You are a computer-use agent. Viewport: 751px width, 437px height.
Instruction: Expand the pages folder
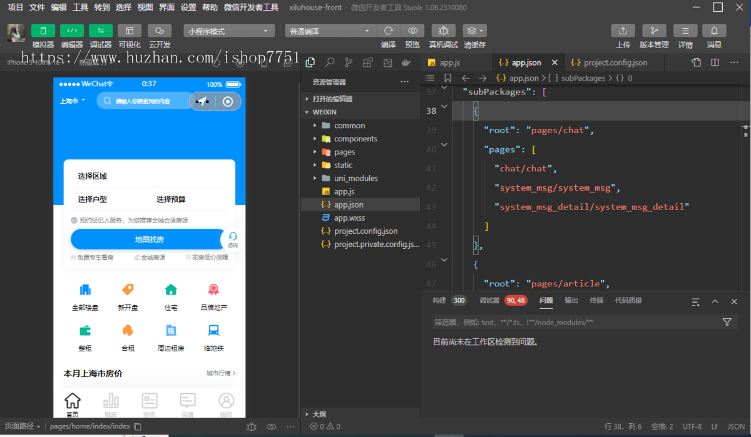[360, 152]
